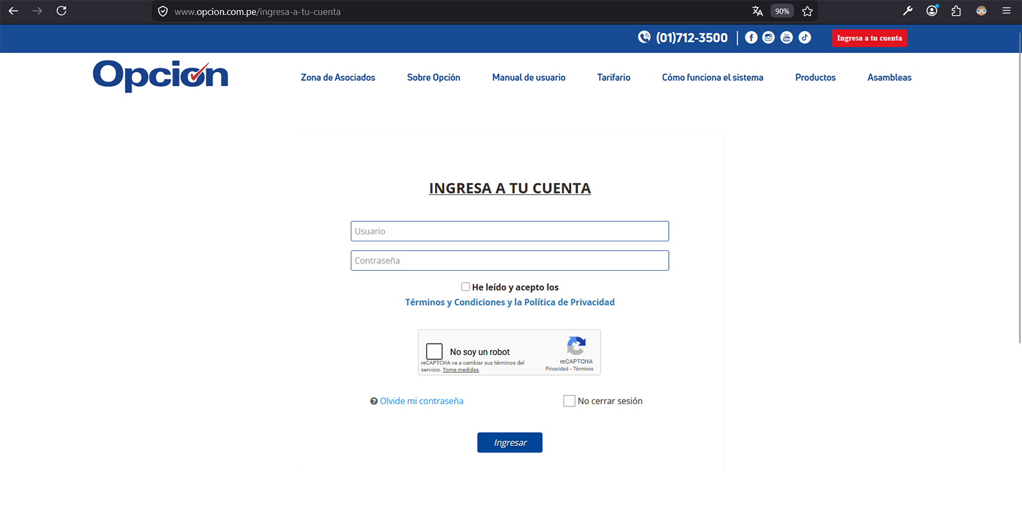Check the He leído y acepto box
The image size is (1022, 505).
tap(466, 287)
